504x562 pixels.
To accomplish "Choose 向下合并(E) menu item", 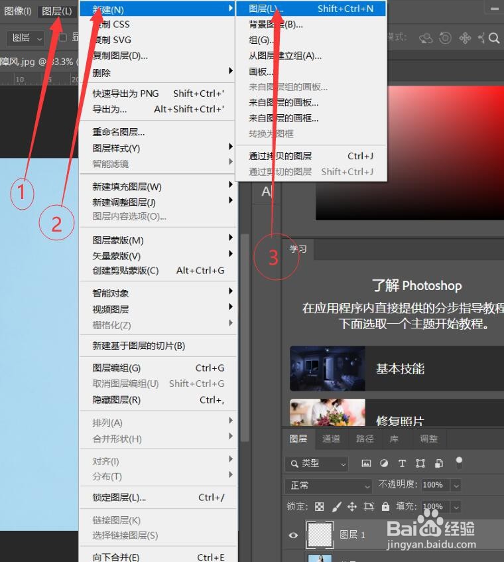I will [157, 557].
